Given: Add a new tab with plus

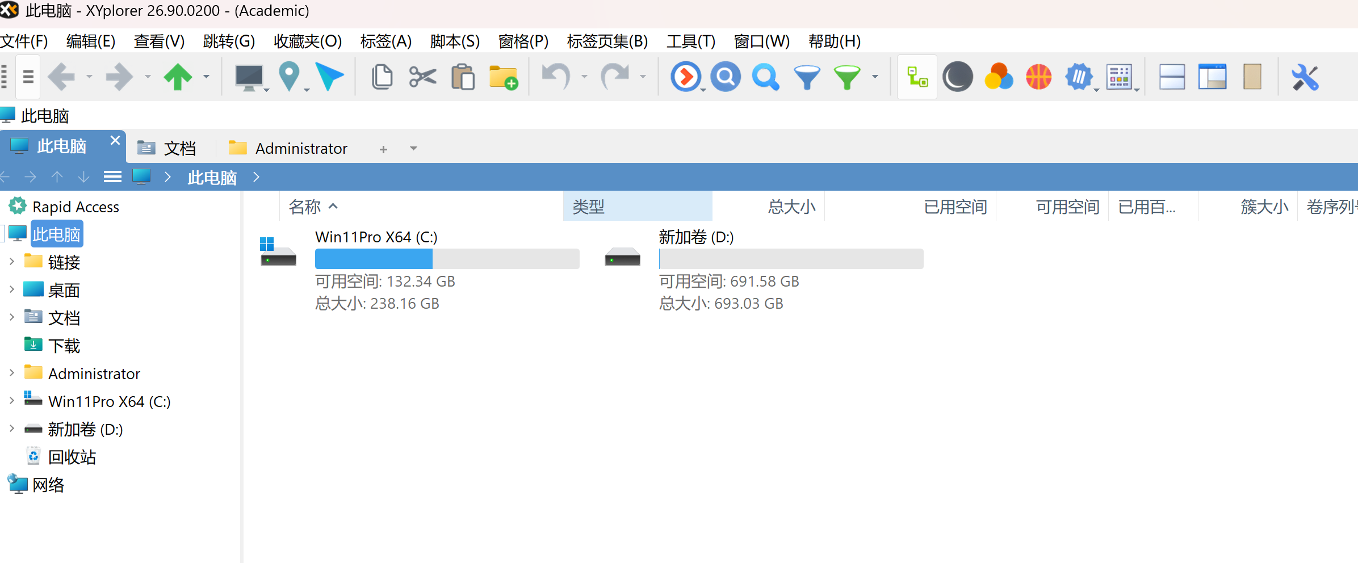Looking at the screenshot, I should (x=383, y=149).
